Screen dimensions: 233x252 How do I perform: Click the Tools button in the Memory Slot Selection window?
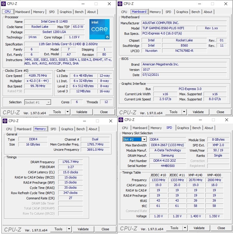(174, 228)
